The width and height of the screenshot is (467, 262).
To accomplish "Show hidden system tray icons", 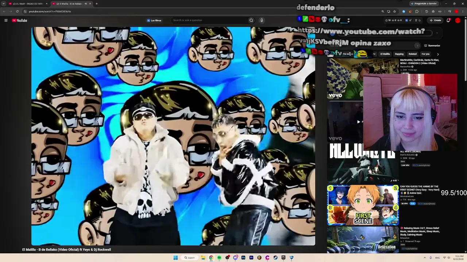I will pyautogui.click(x=425, y=258).
